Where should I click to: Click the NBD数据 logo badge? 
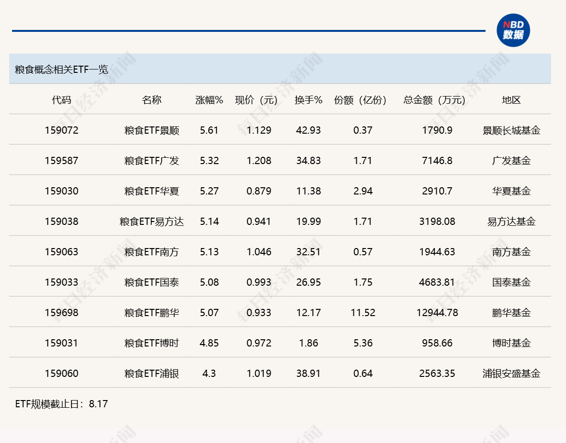point(513,30)
